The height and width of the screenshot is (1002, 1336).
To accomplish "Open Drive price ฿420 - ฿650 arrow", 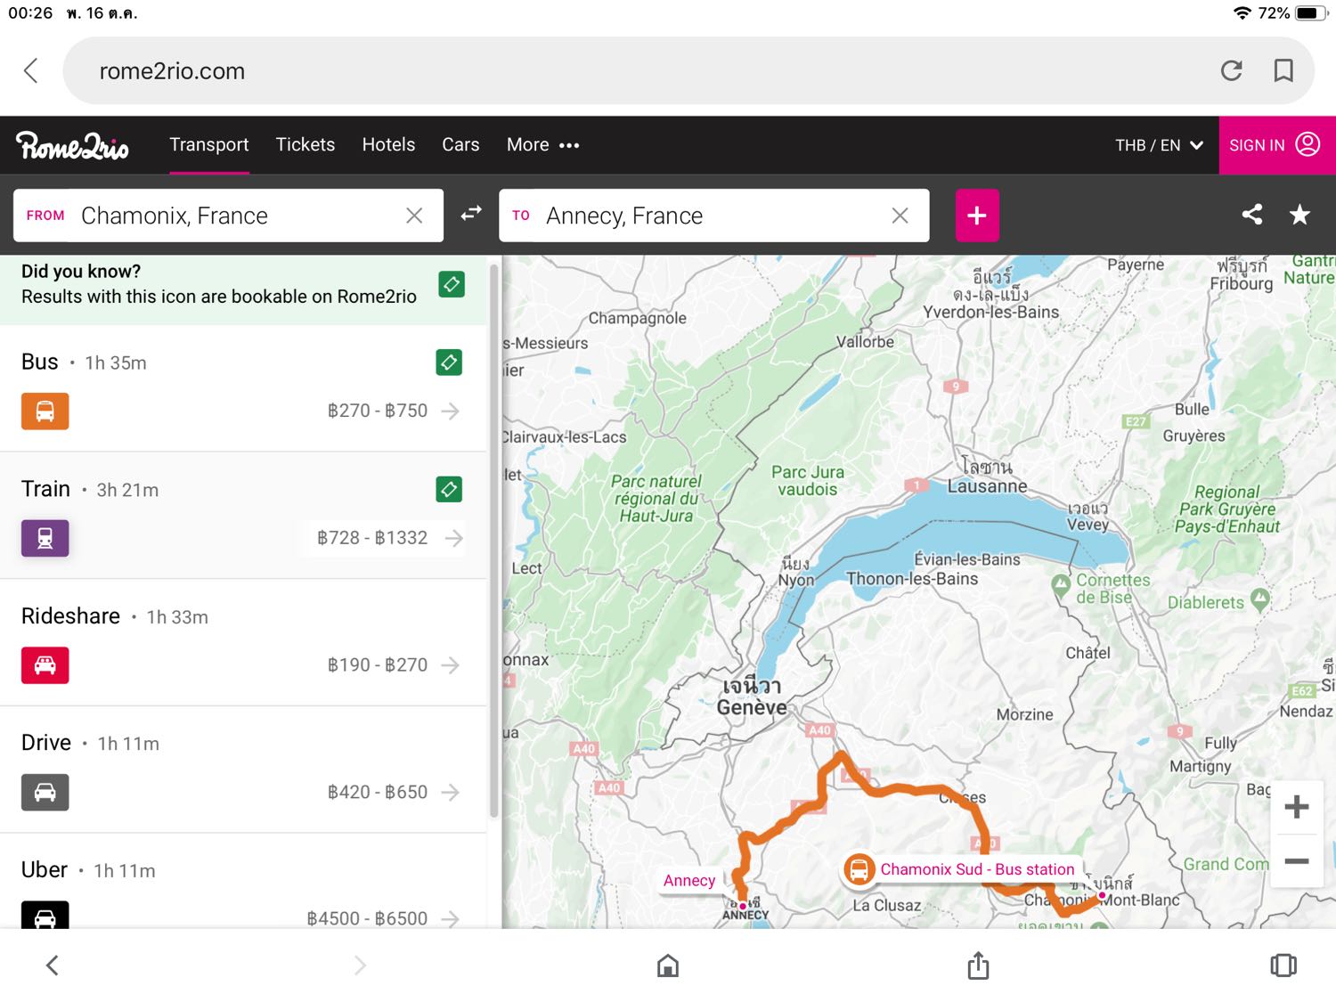I will (452, 792).
